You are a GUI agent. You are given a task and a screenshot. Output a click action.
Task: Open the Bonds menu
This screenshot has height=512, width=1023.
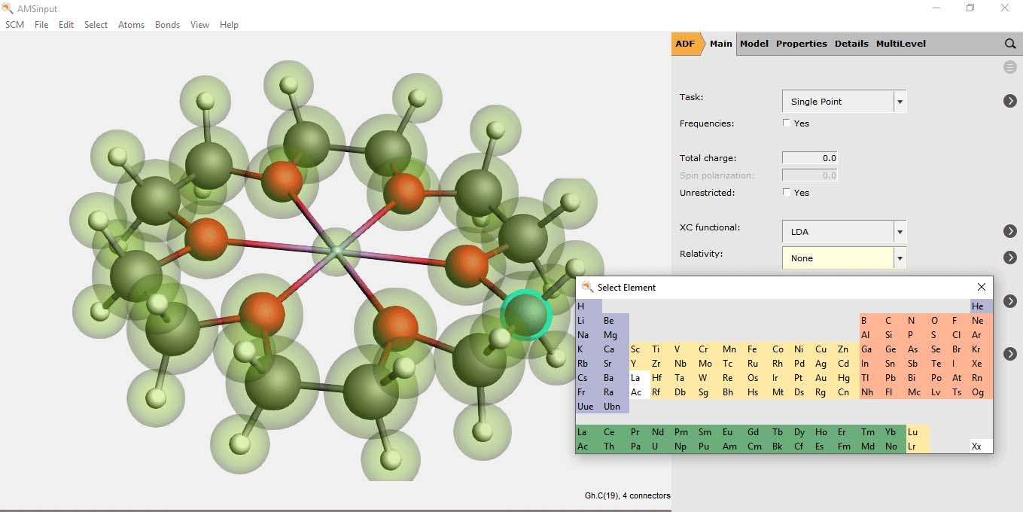pos(167,25)
